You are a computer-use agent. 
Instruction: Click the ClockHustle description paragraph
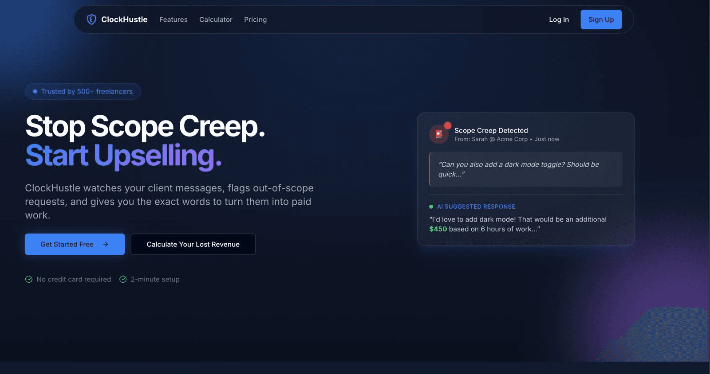[170, 202]
